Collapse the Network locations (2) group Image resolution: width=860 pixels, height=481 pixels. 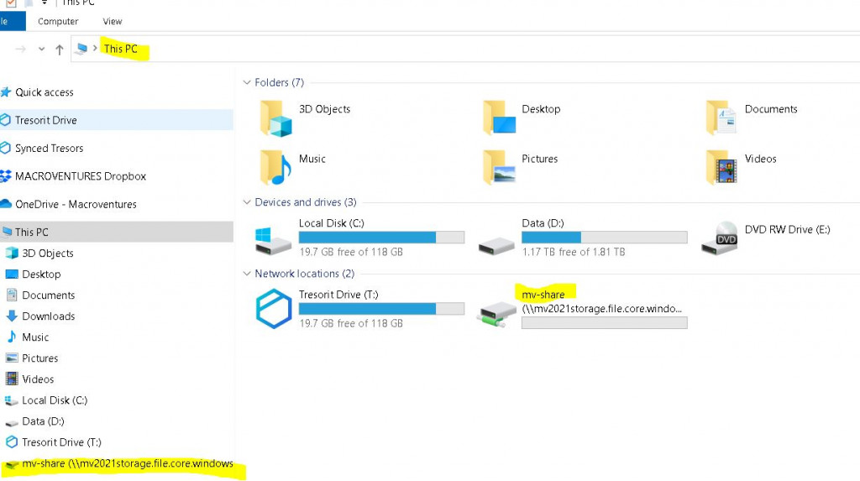(247, 273)
